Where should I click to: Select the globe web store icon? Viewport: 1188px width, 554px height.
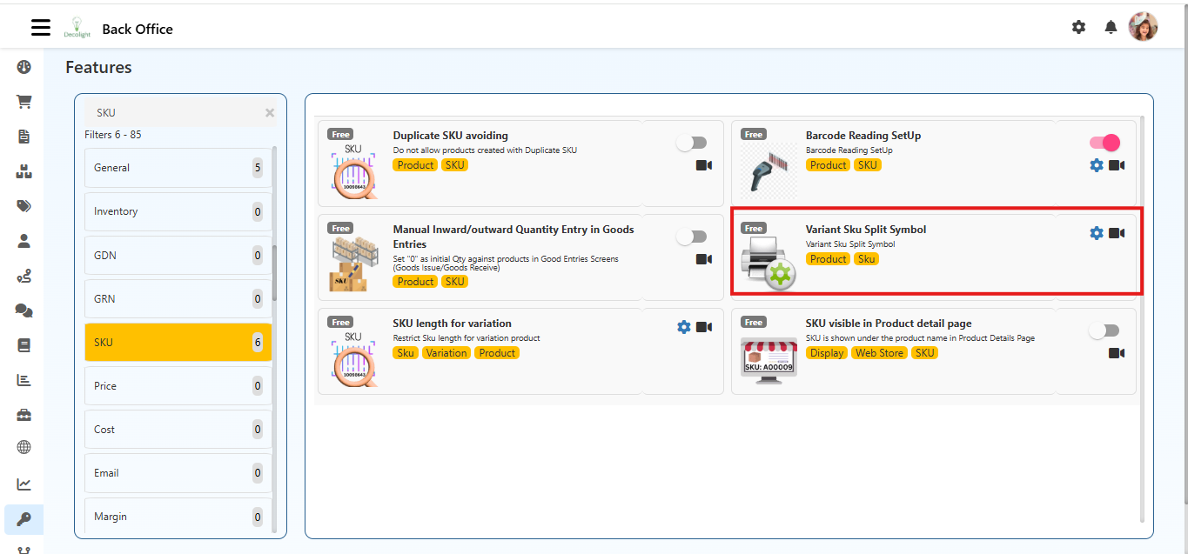pyautogui.click(x=23, y=446)
